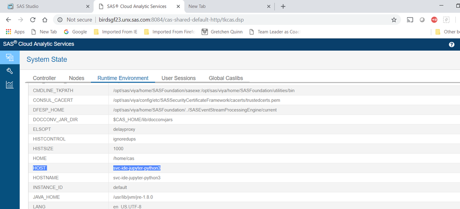Open the chart monitoring sidebar icon
460x209 pixels.
click(9, 85)
